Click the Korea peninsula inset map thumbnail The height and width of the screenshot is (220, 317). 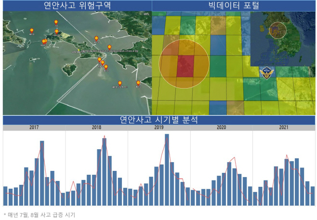tap(283, 39)
